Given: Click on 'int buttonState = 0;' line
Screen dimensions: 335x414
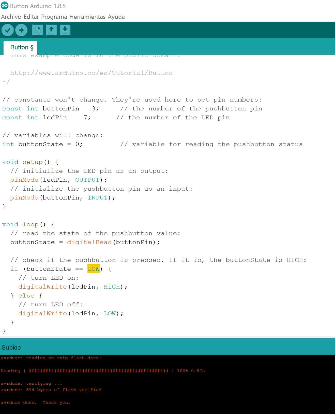Looking at the screenshot, I should (42, 144).
